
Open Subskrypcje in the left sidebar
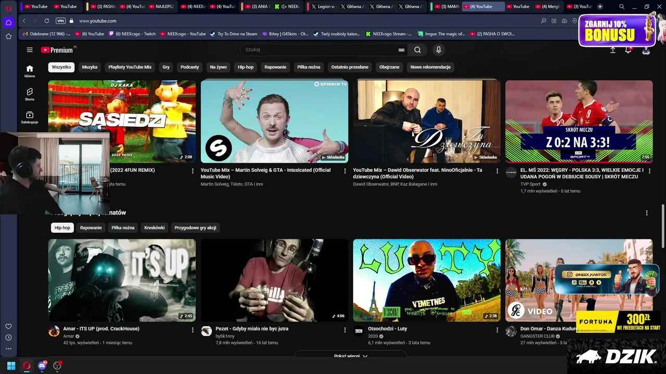pos(30,117)
